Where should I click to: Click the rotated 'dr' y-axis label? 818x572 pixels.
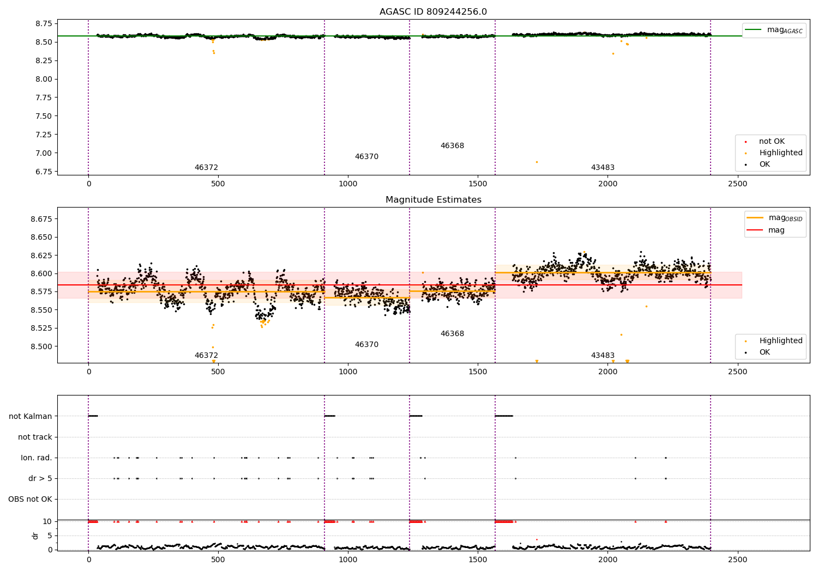coord(35,536)
